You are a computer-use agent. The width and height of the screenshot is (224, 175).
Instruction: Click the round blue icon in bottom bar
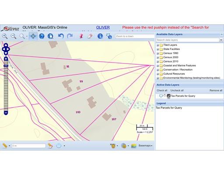click(59, 146)
